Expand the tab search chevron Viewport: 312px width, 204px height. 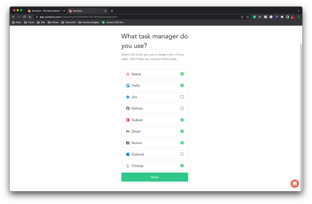(x=298, y=11)
